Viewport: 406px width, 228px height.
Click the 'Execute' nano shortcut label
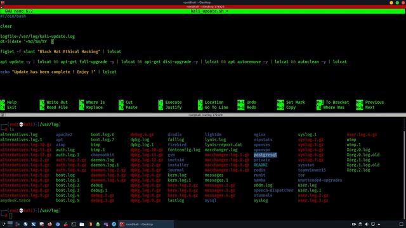tap(173, 102)
